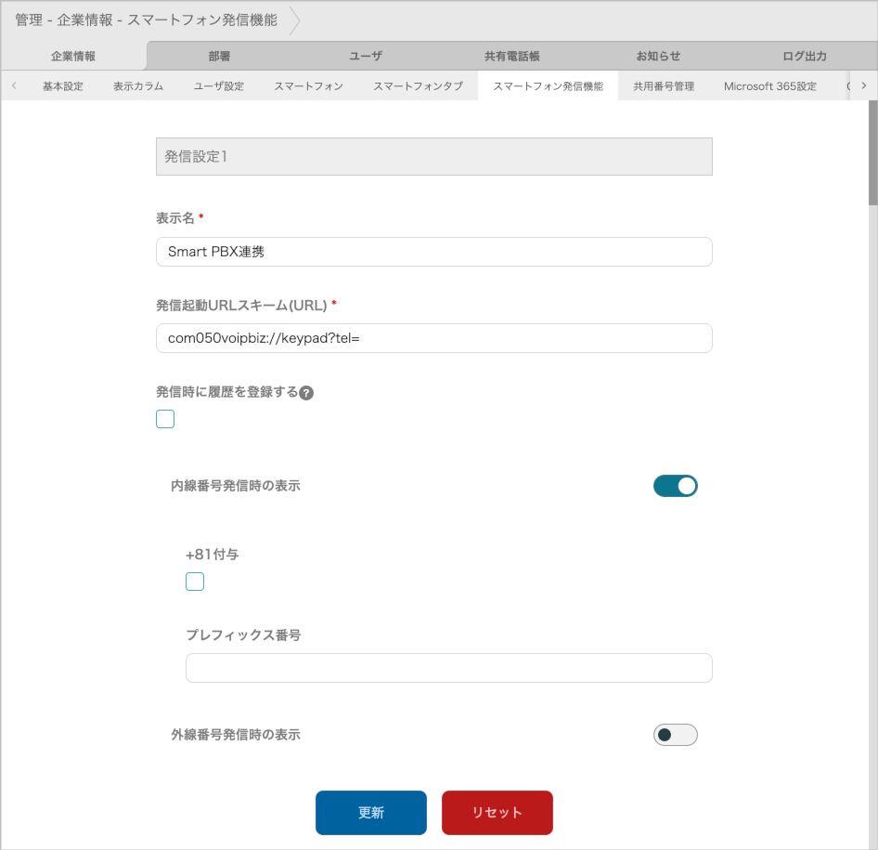Click the vertical scrollbar thumb
The height and width of the screenshot is (850, 878).
pos(873,153)
